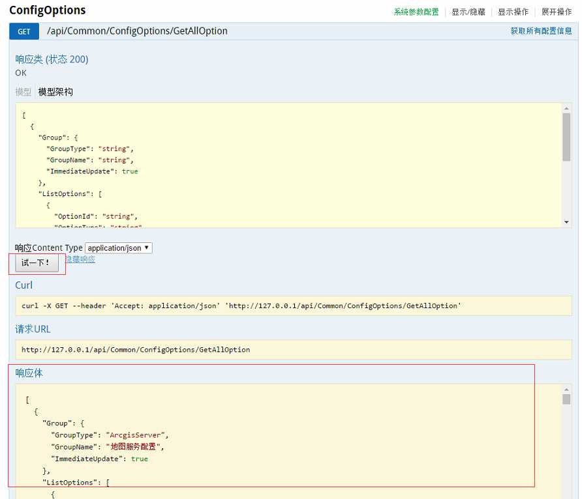Click the Curl heading
The height and width of the screenshot is (499, 582).
[x=23, y=285]
